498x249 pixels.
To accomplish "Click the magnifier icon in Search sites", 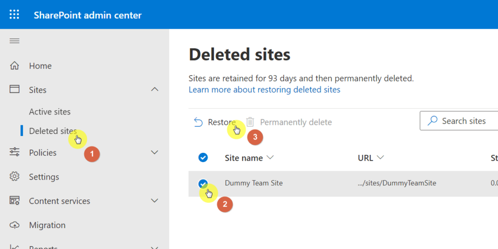I will coord(432,121).
